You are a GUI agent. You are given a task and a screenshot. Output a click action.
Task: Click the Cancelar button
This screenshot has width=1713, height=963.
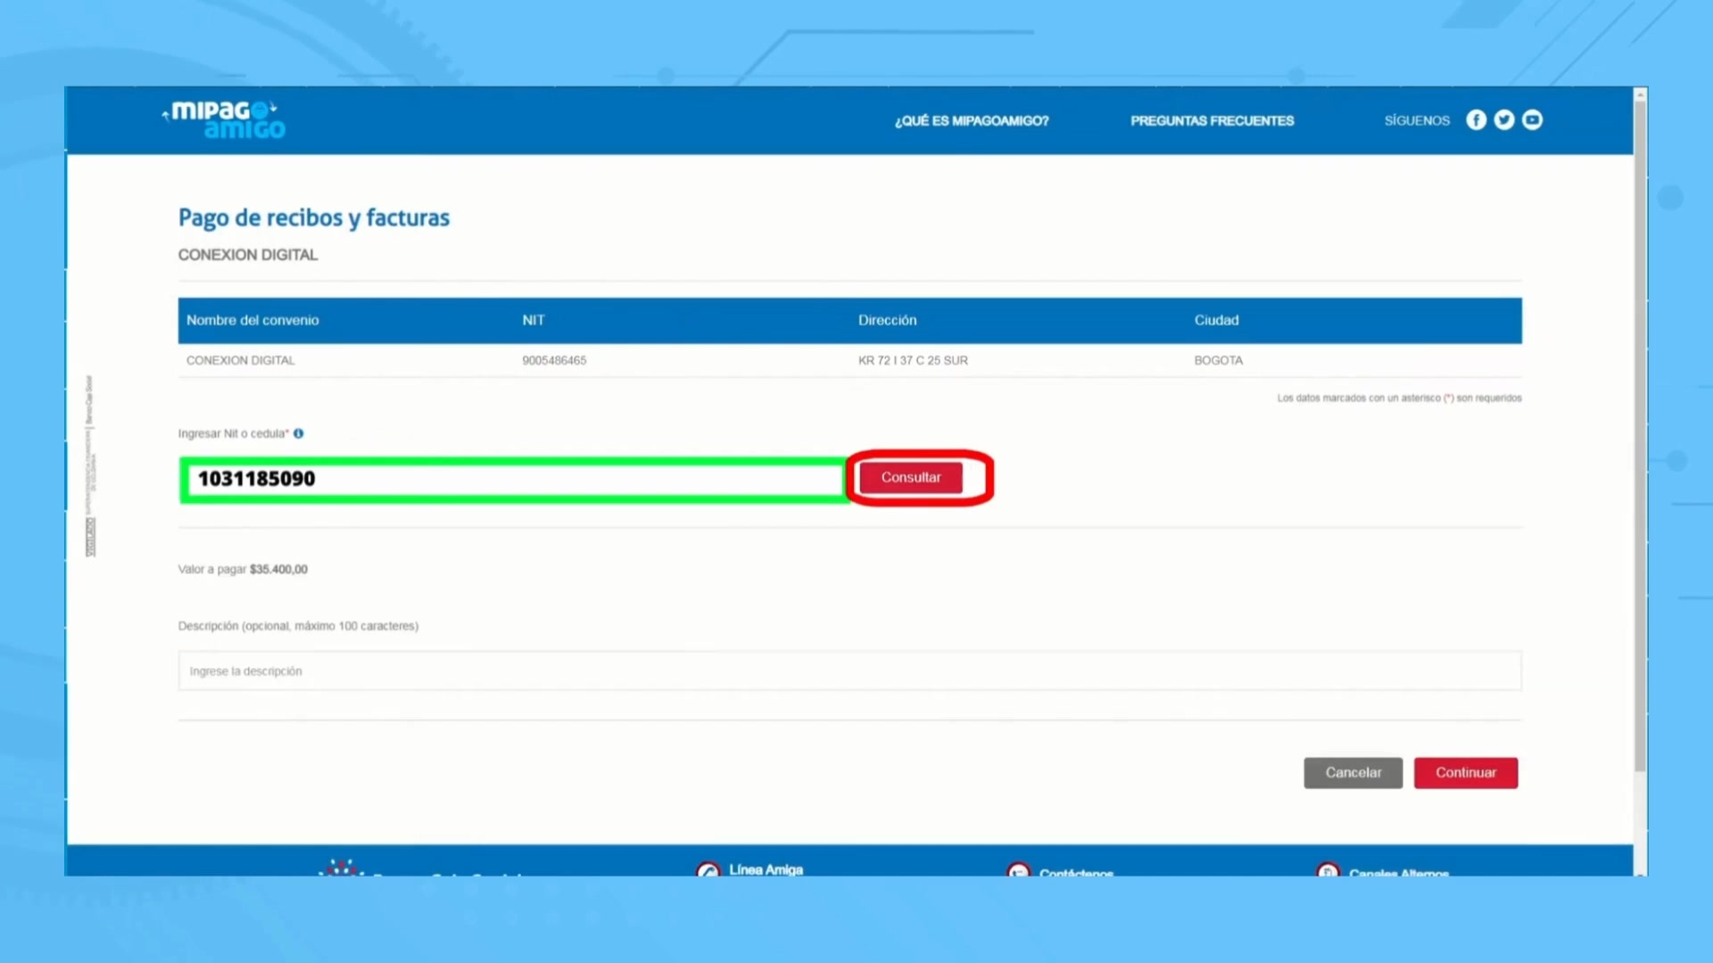click(x=1353, y=773)
